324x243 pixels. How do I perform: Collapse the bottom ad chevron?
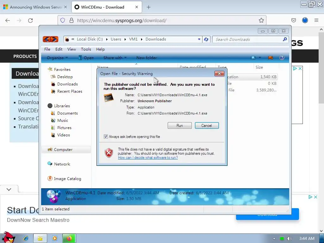click(x=9, y=189)
